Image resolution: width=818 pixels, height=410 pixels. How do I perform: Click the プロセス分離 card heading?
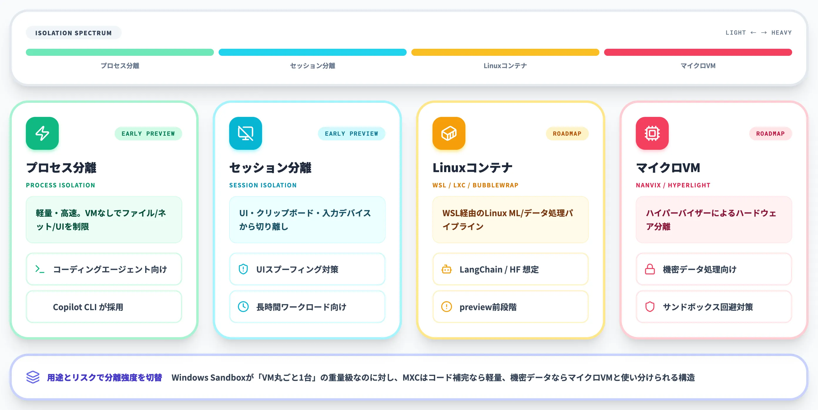tap(61, 168)
